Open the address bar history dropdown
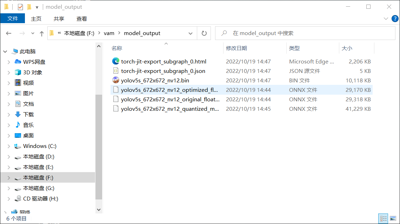Viewport: 400px width, 224px height. 191,33
